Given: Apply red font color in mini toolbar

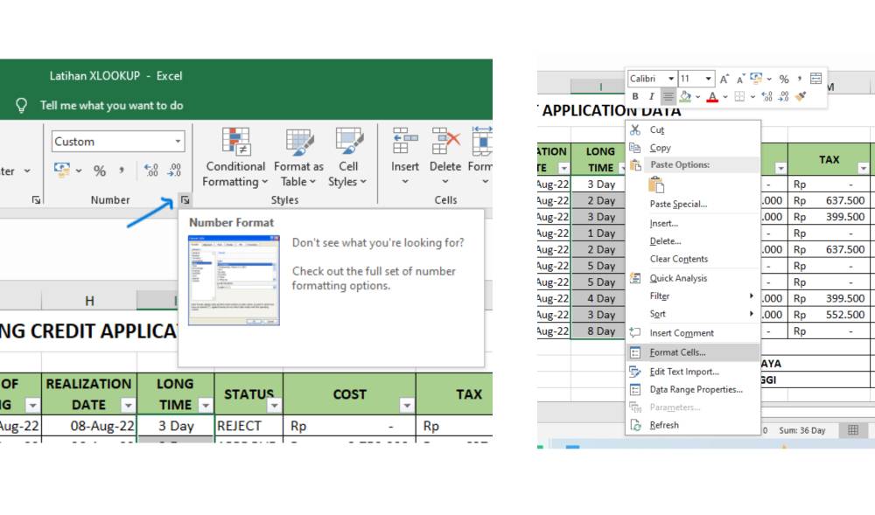Looking at the screenshot, I should coord(712,97).
